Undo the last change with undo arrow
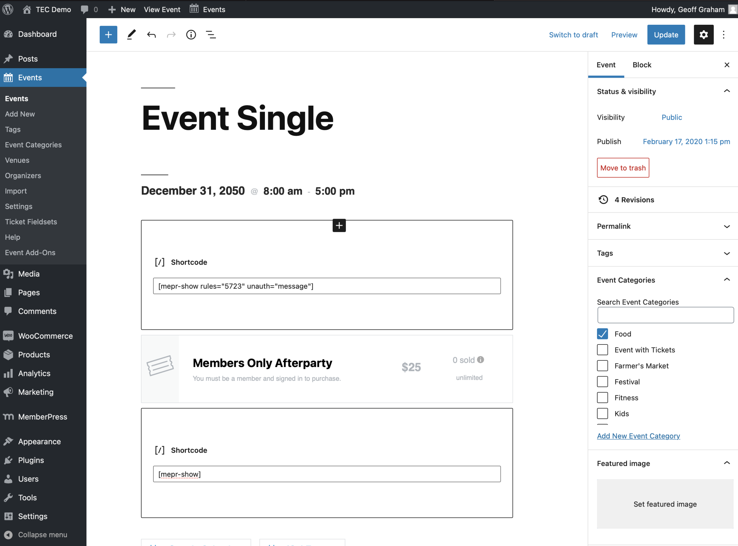The image size is (738, 546). [151, 35]
